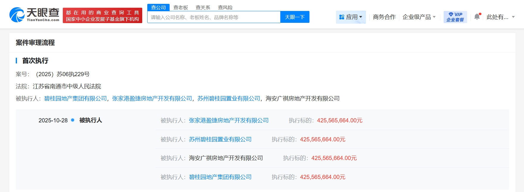Click the red promotional slogan banner

point(102,16)
